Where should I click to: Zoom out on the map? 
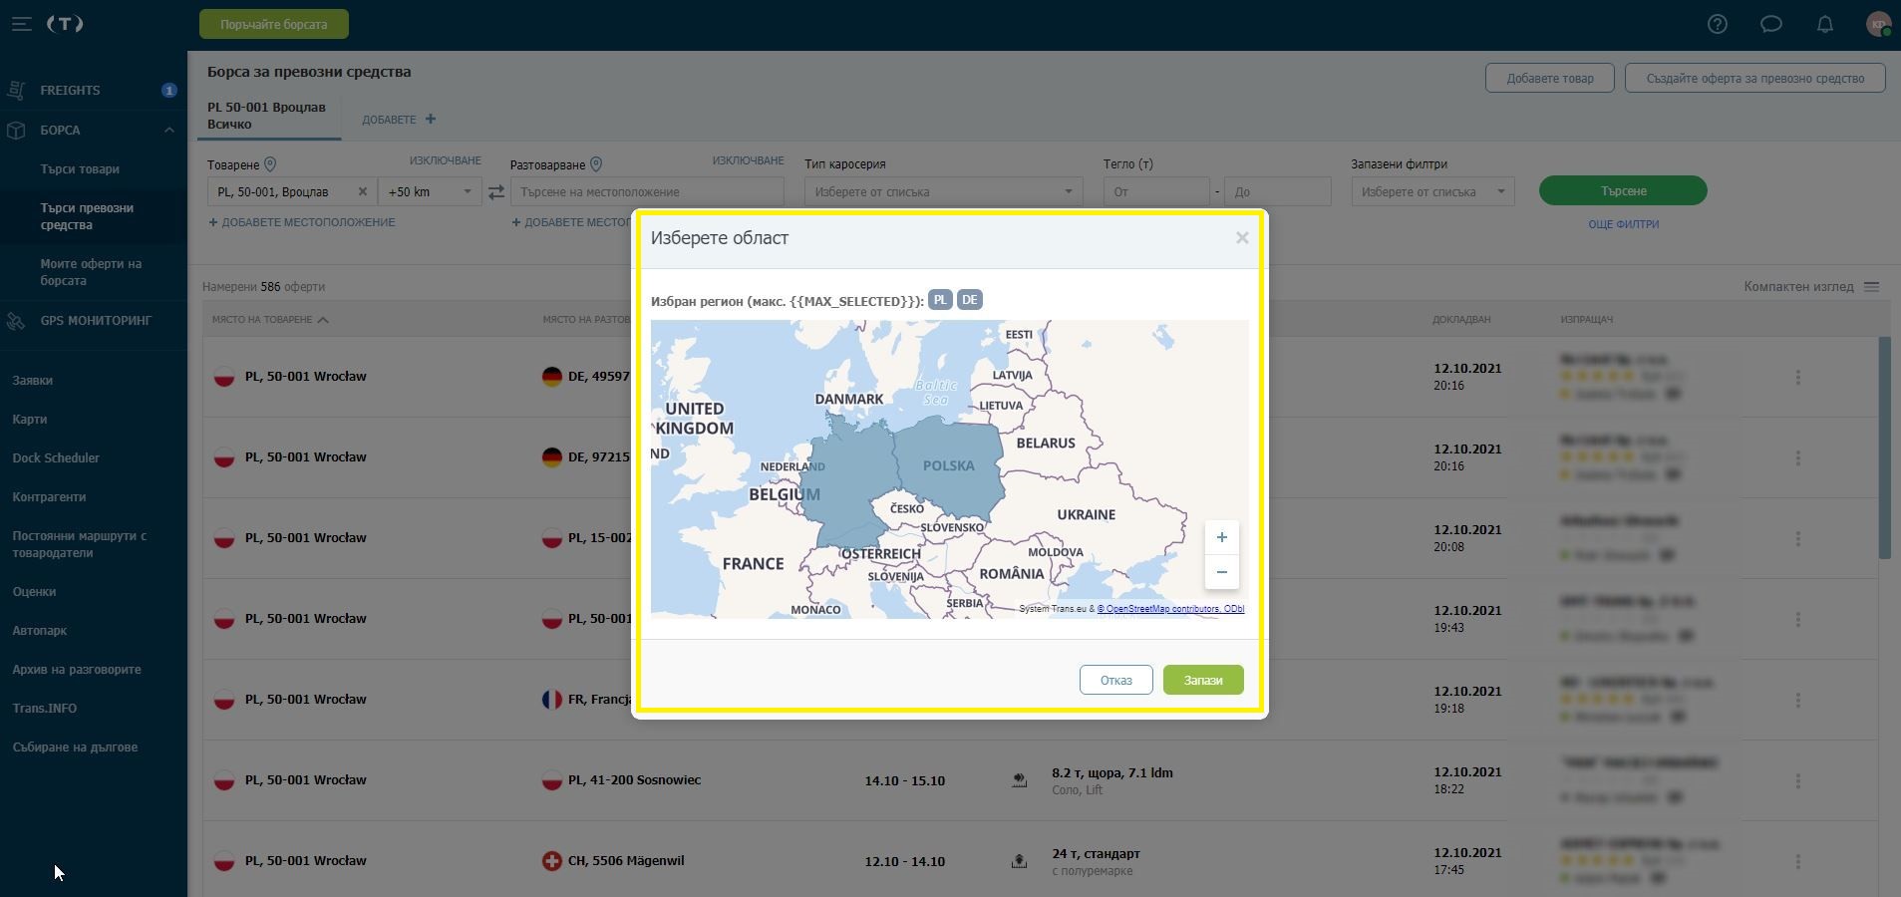click(1221, 572)
